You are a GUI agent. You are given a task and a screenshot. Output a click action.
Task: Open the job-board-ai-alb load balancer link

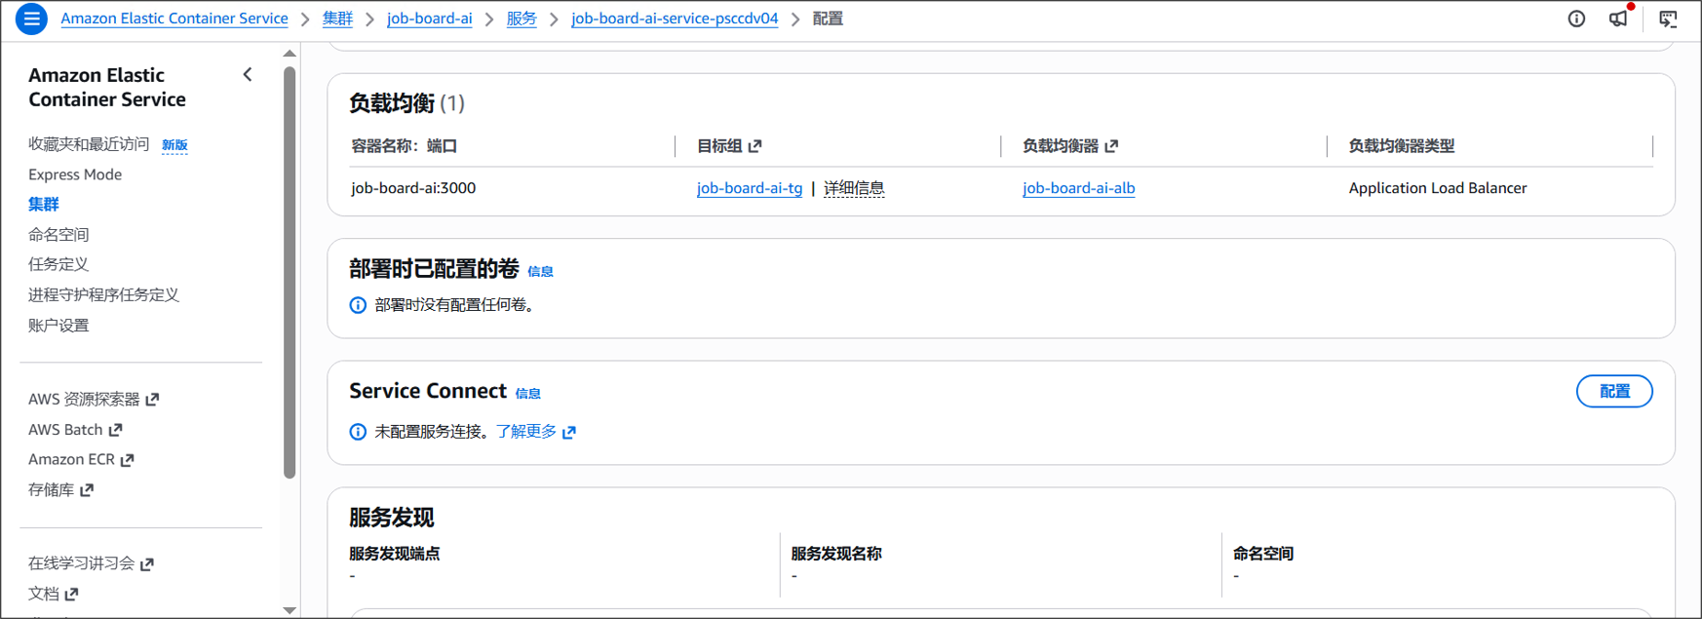pos(1078,188)
